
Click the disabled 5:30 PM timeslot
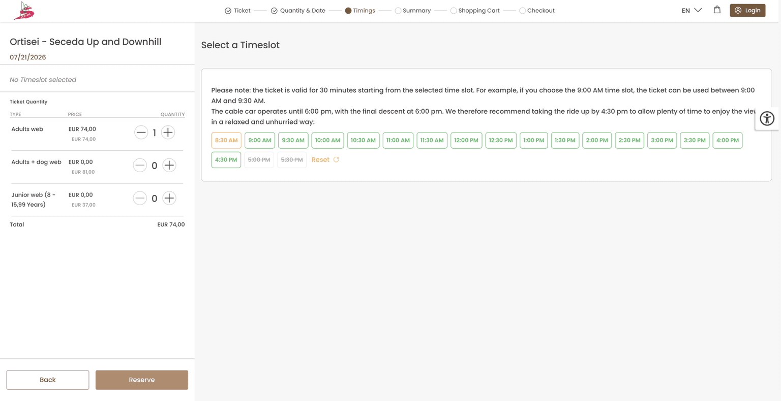(292, 160)
